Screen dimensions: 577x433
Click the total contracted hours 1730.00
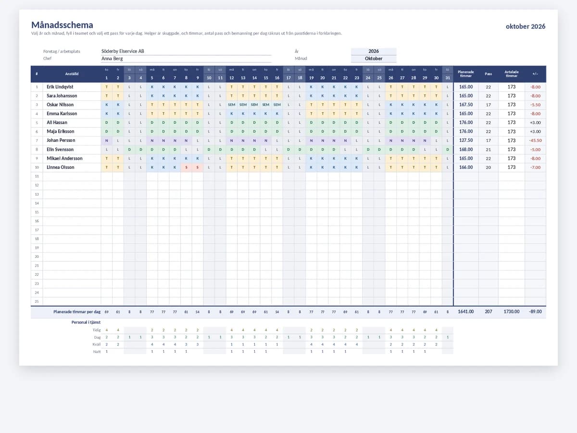pyautogui.click(x=511, y=312)
